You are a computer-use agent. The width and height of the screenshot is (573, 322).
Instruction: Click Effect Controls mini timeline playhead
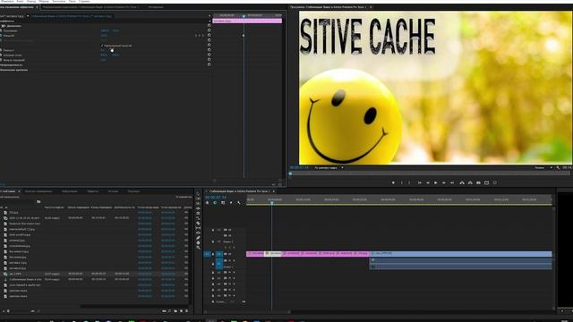pos(244,16)
